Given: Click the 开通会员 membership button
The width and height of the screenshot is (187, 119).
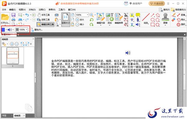Looking at the screenshot, I should [157, 3].
